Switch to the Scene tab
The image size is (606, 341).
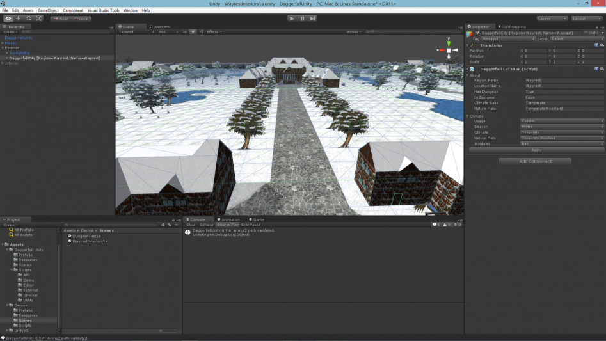pos(126,27)
